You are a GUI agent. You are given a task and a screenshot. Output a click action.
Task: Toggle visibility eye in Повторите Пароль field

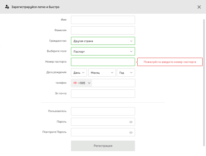[x=131, y=133]
